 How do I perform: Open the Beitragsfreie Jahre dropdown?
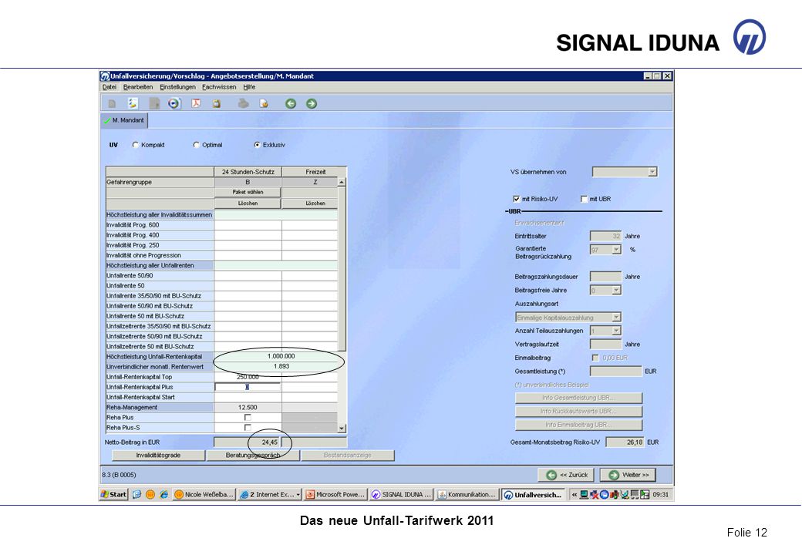click(616, 291)
